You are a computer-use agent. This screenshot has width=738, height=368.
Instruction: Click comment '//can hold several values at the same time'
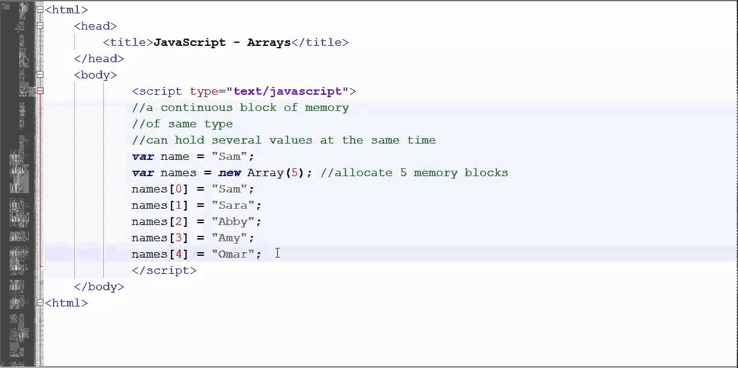tap(284, 140)
